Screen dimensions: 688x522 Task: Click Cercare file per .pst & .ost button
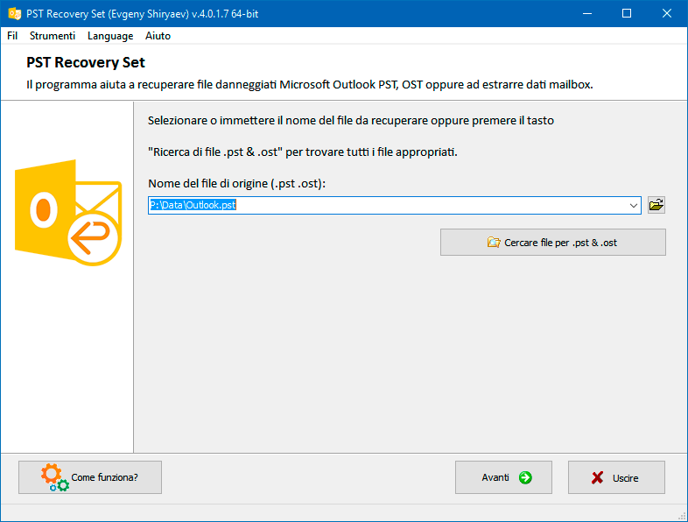(x=553, y=243)
